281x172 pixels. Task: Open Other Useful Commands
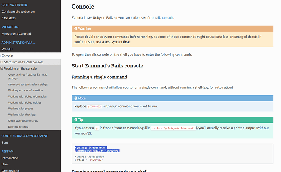(23, 121)
